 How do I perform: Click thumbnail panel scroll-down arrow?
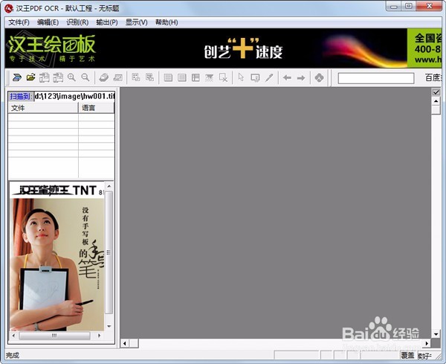click(109, 326)
